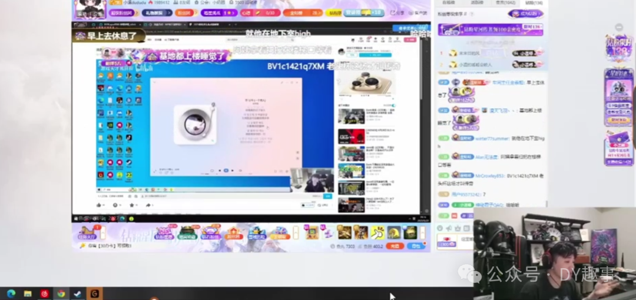This screenshot has height=300, width=636.
Task: Select the green tank gift icon
Action: [187, 233]
